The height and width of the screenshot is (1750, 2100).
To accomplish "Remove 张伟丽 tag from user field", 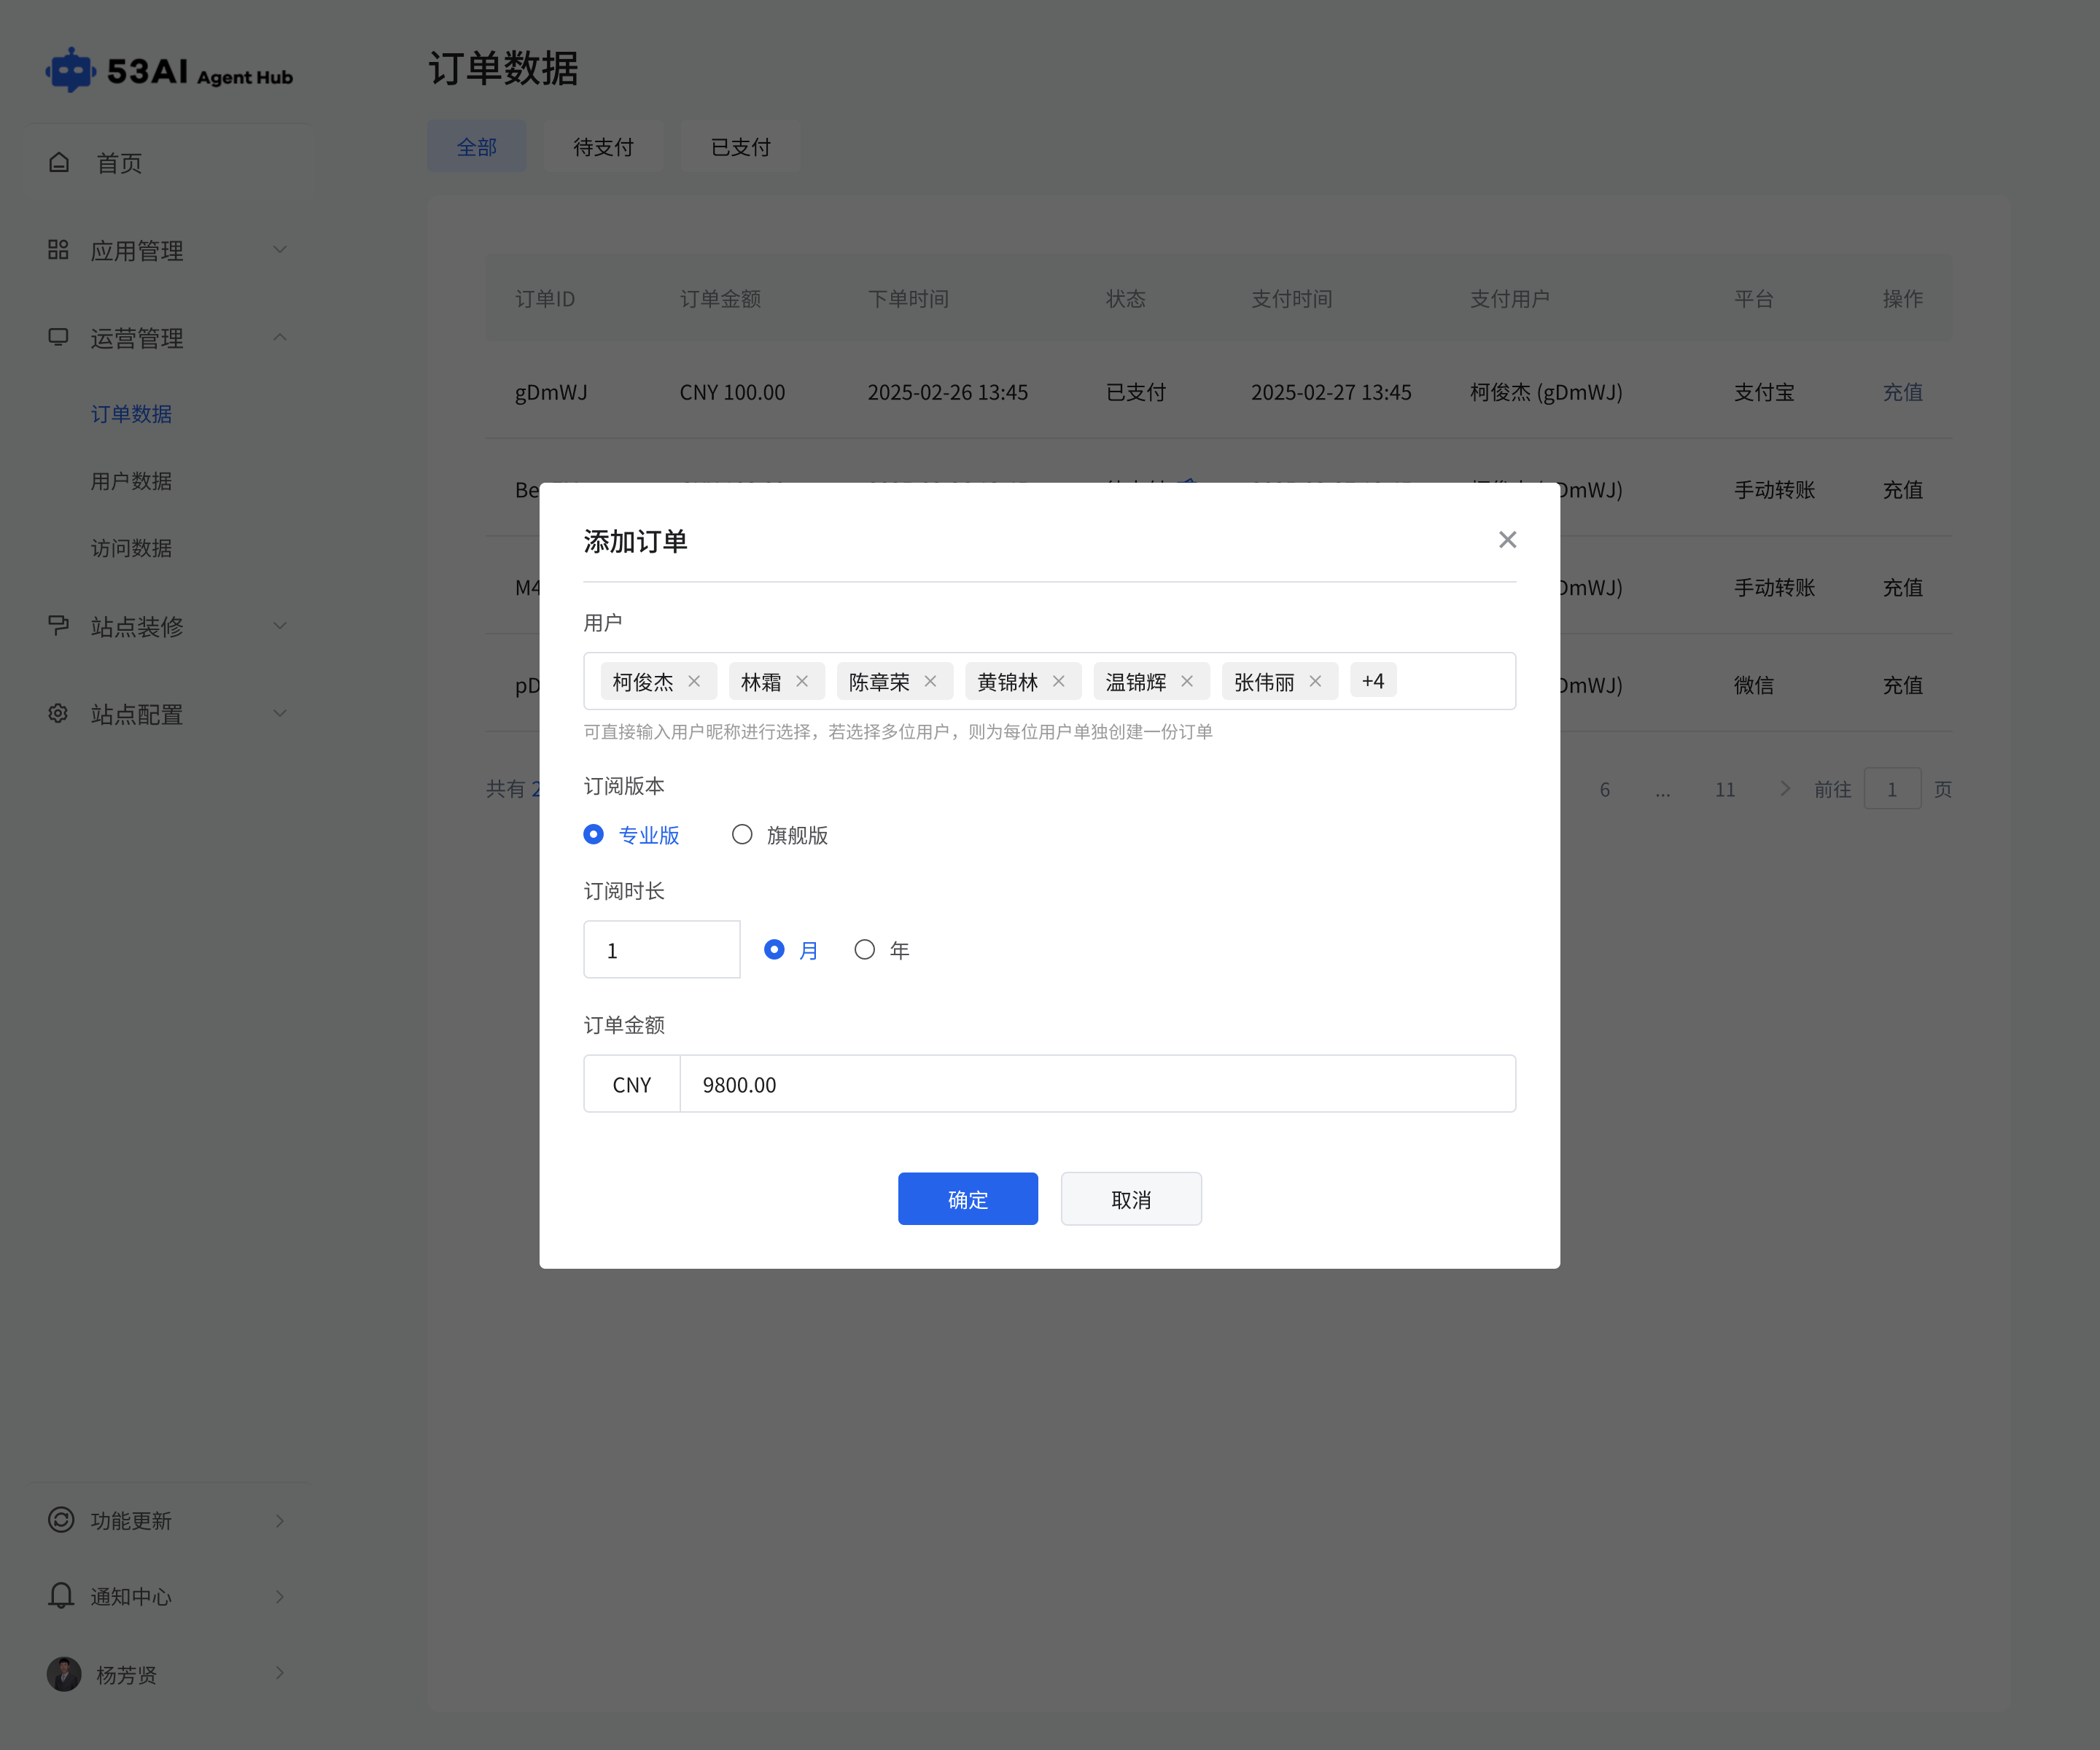I will click(1315, 681).
